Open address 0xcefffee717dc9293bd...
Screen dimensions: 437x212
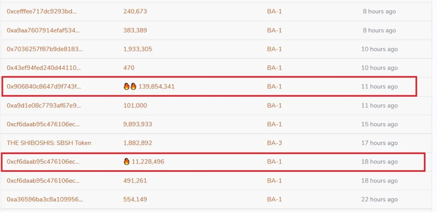click(41, 12)
